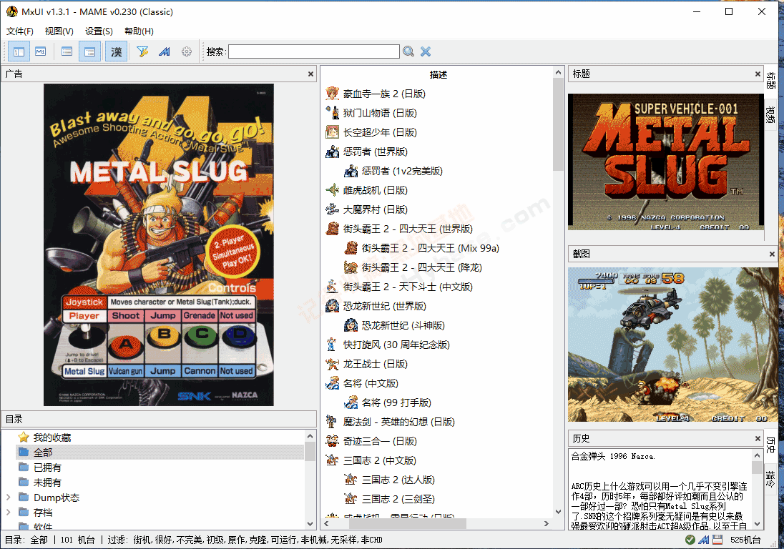
Task: Open 我的收藏 favorites in directory tree
Action: tap(52, 437)
